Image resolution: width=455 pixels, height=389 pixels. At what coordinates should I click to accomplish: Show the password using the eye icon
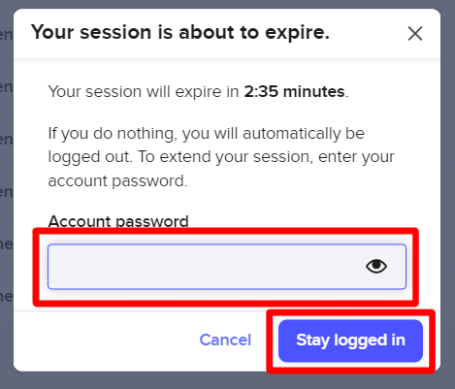point(376,267)
